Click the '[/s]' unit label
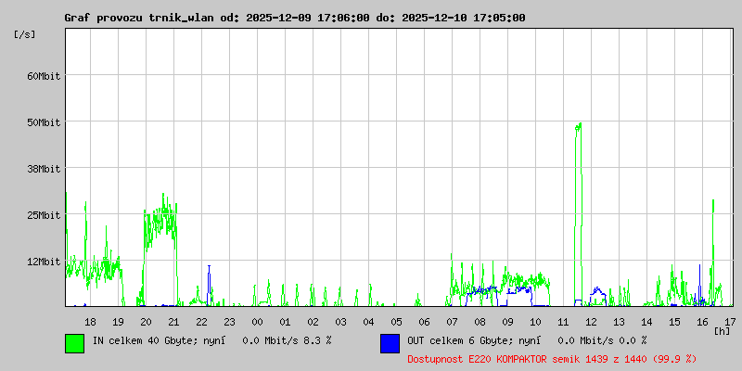 [25, 34]
